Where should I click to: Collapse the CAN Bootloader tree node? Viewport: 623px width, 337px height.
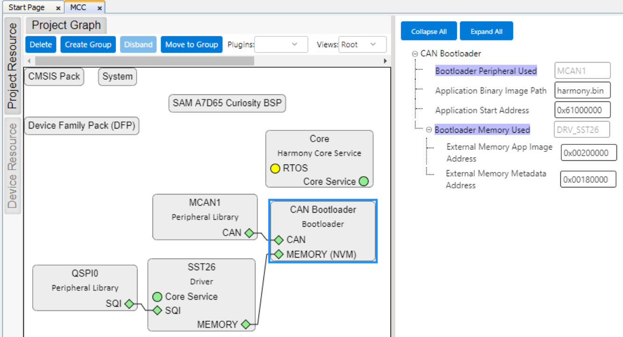(x=415, y=54)
